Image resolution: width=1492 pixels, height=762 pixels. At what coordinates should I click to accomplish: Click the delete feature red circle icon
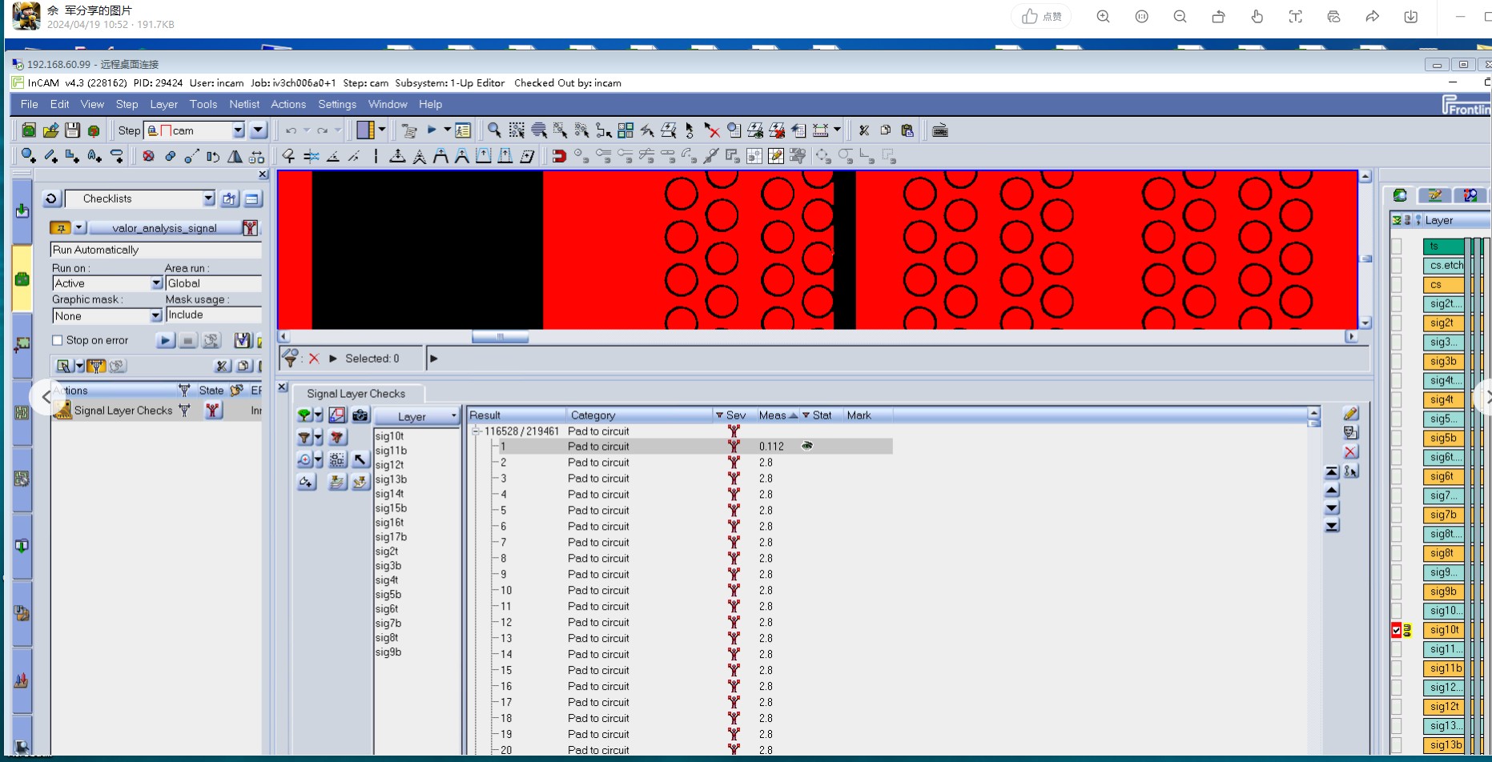[148, 156]
